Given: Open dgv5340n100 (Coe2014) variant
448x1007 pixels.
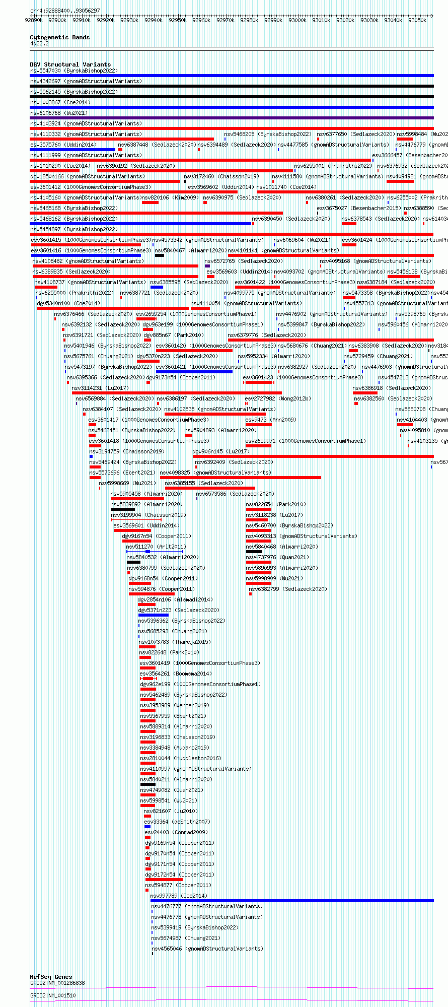Looking at the screenshot, I should point(68,303).
